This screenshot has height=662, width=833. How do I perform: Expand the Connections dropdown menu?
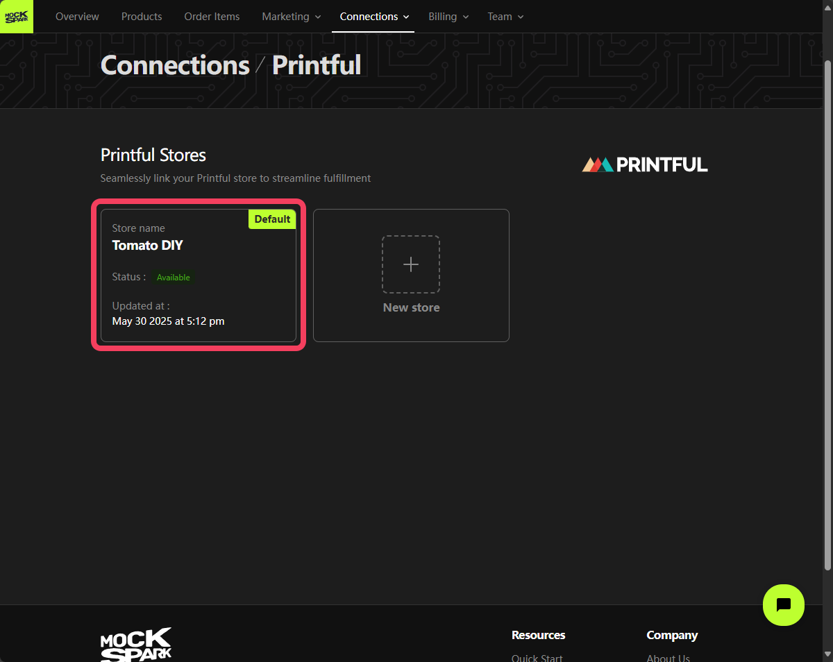point(373,17)
